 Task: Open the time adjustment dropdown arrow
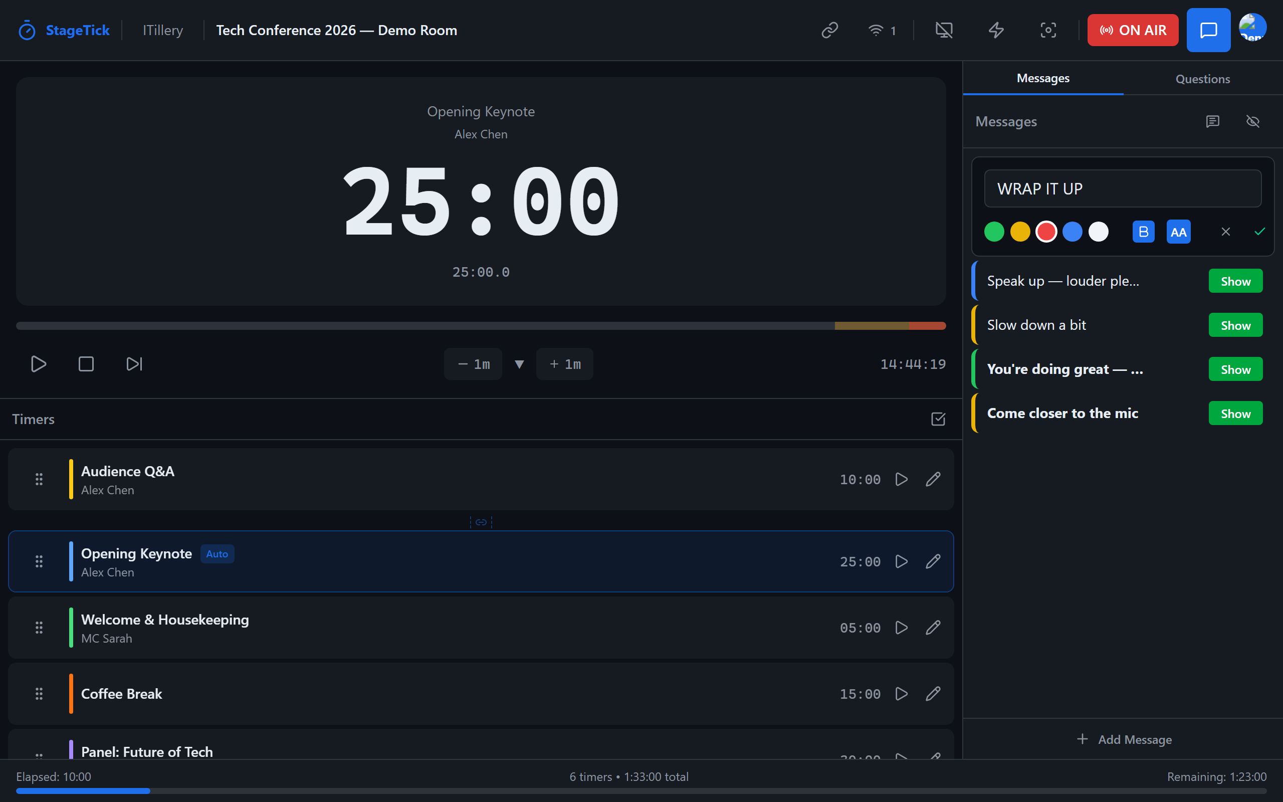coord(519,364)
